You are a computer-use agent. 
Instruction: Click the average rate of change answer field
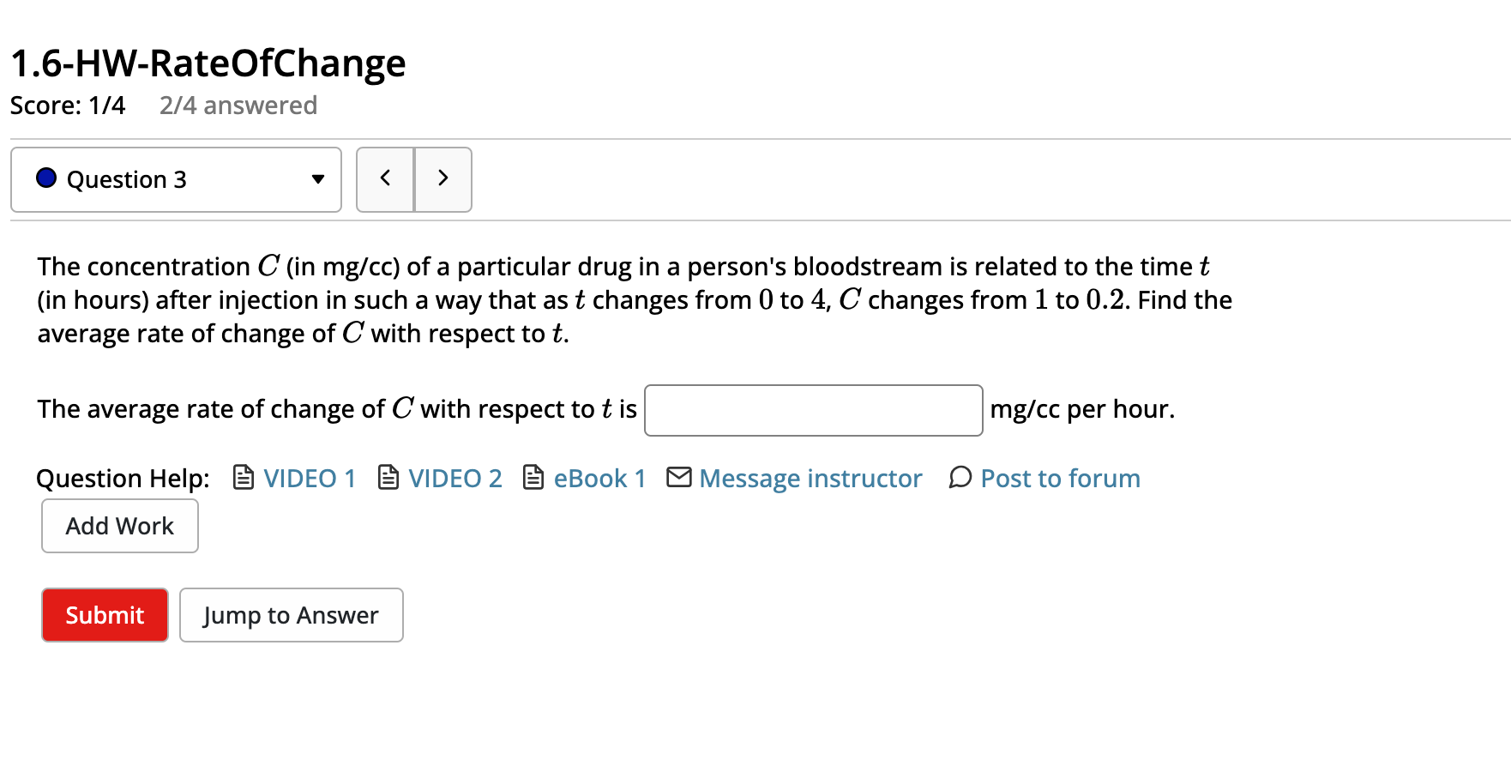click(x=813, y=410)
